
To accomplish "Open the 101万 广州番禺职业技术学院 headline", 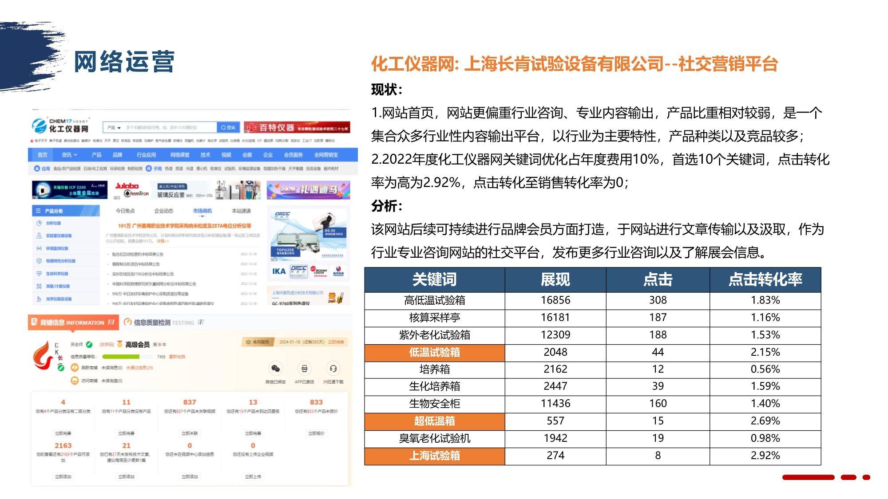I will click(x=184, y=226).
